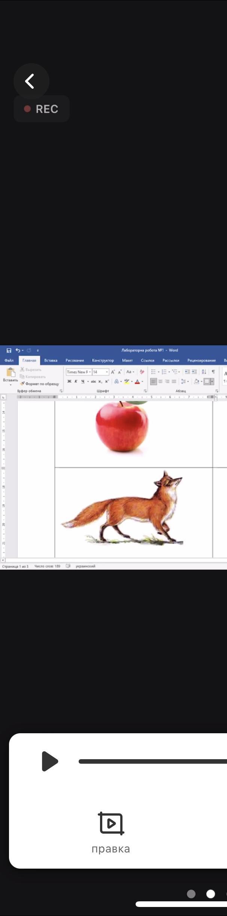The width and height of the screenshot is (227, 916).
Task: Select the red apple image
Action: [122, 426]
